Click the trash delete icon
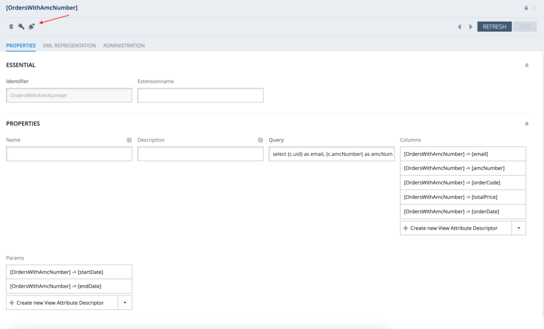Image resolution: width=544 pixels, height=329 pixels. click(x=11, y=27)
